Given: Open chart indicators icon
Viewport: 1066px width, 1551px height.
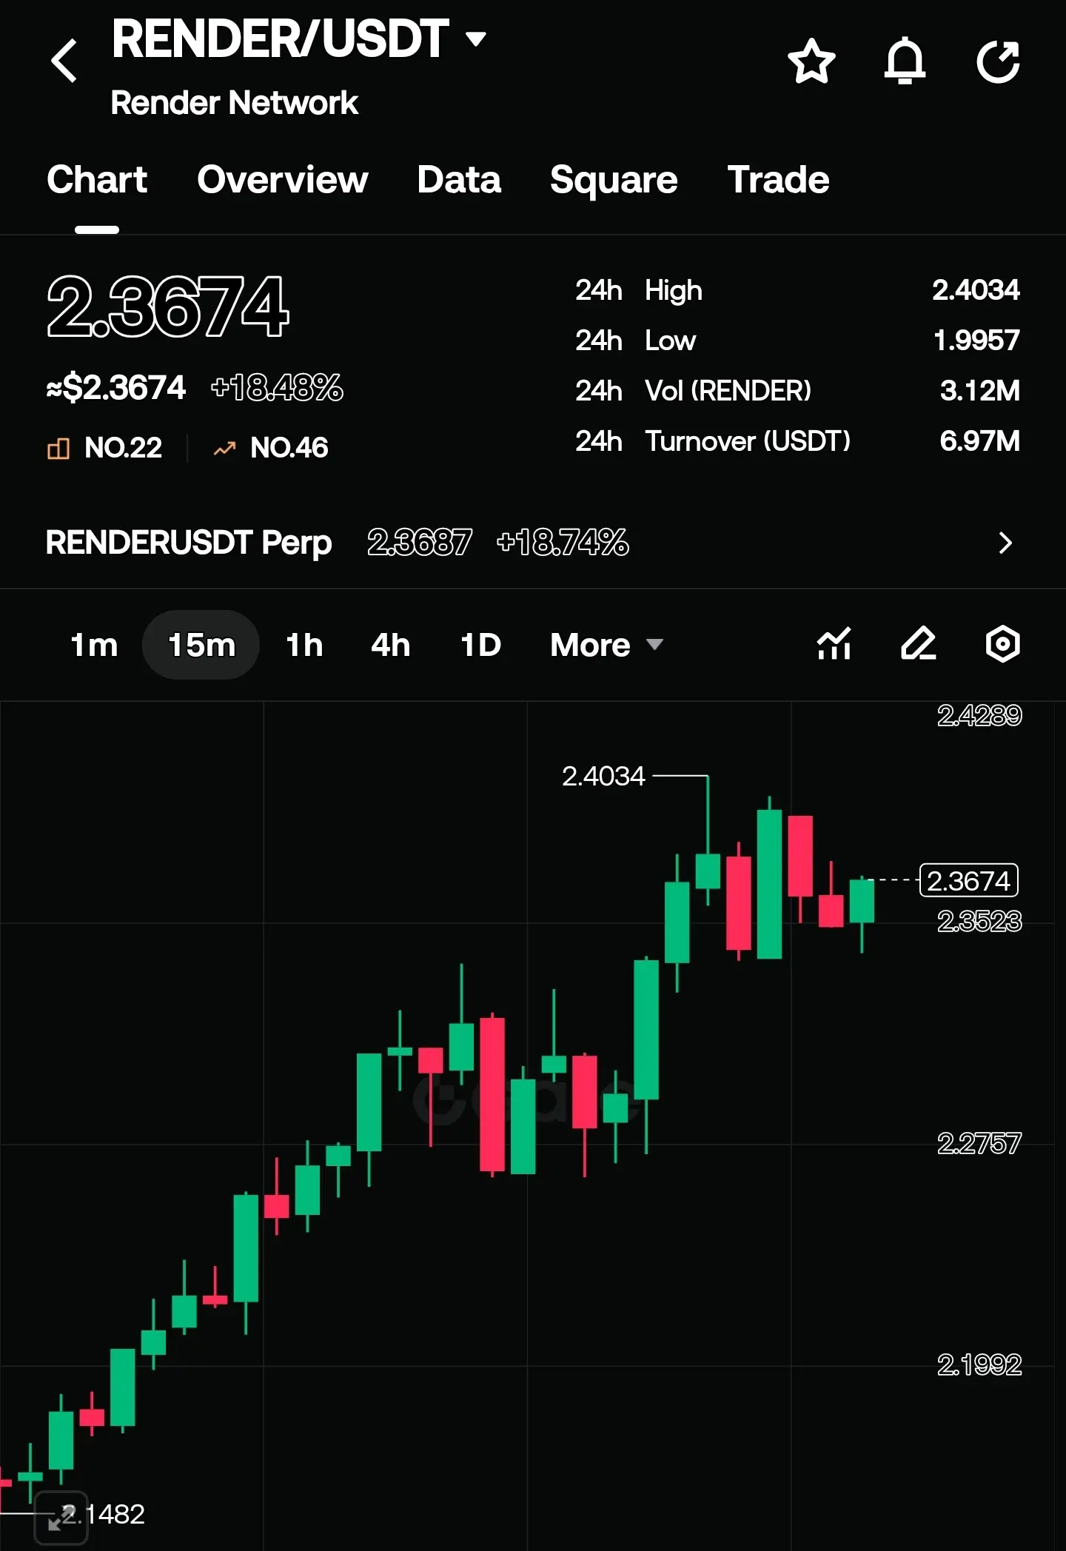Looking at the screenshot, I should coord(834,643).
